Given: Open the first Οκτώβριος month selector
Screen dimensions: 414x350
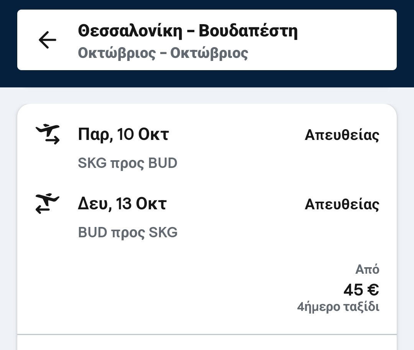Looking at the screenshot, I should click(117, 53).
